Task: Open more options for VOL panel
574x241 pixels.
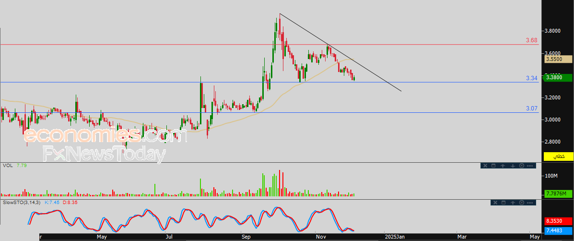Action: tap(530, 166)
